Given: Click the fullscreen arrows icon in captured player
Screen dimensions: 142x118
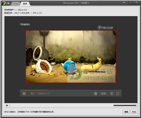Looking at the screenshot, I should pyautogui.click(x=118, y=93).
